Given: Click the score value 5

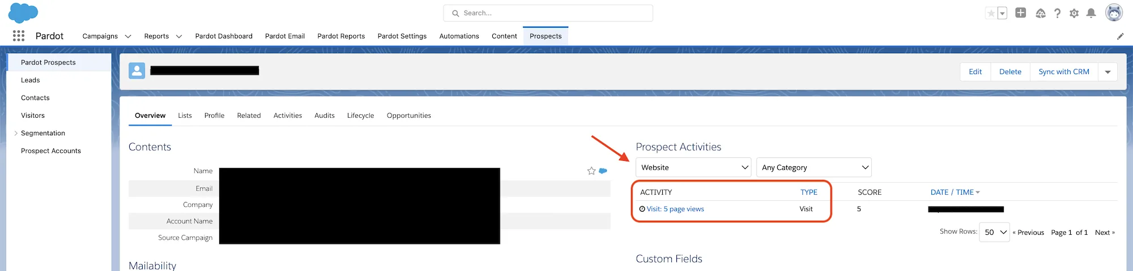Looking at the screenshot, I should (x=859, y=209).
